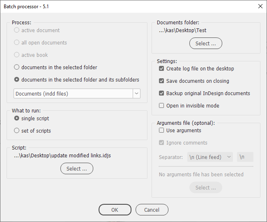Click the file type dropdown arrow
The image size is (267, 222).
(x=136, y=93)
